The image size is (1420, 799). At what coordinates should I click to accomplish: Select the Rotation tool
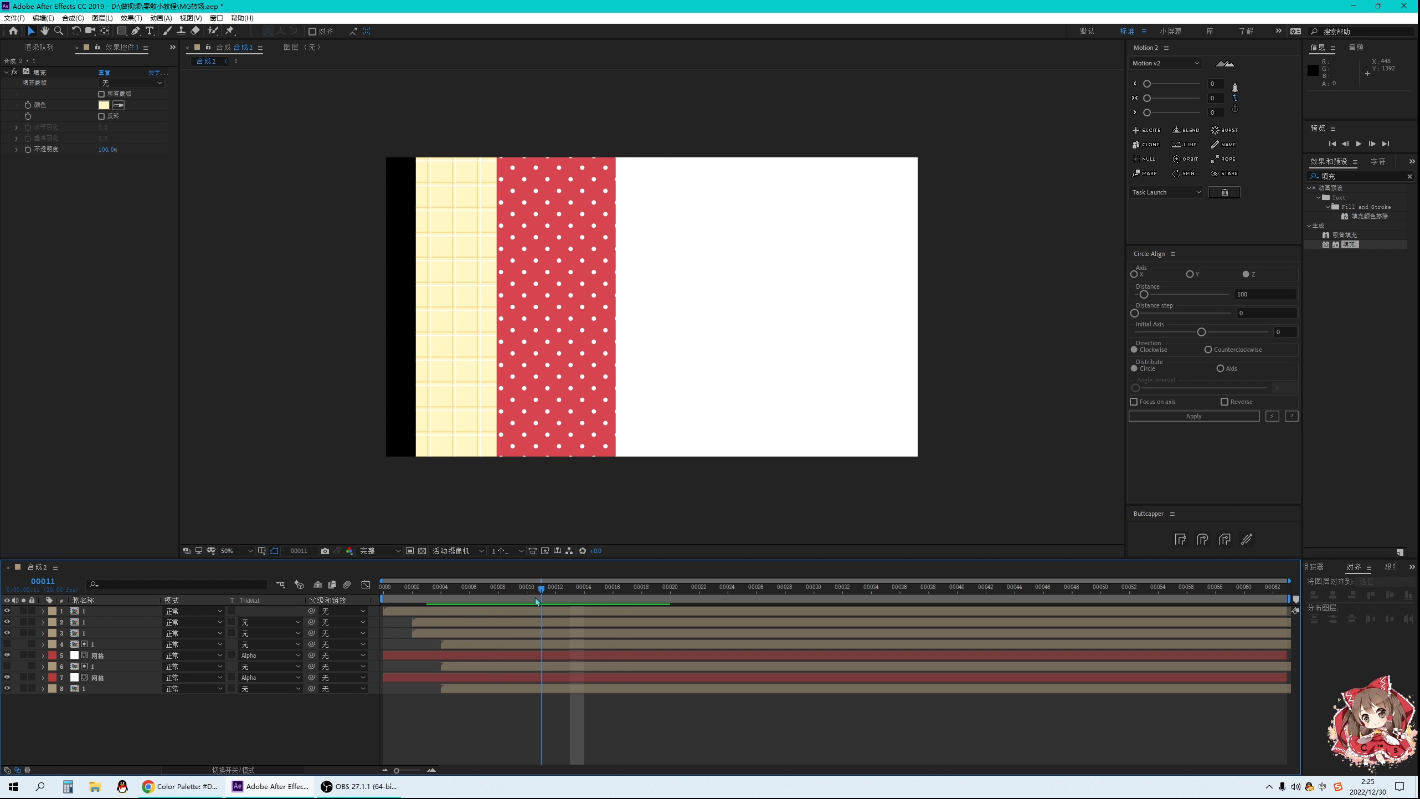pos(76,31)
